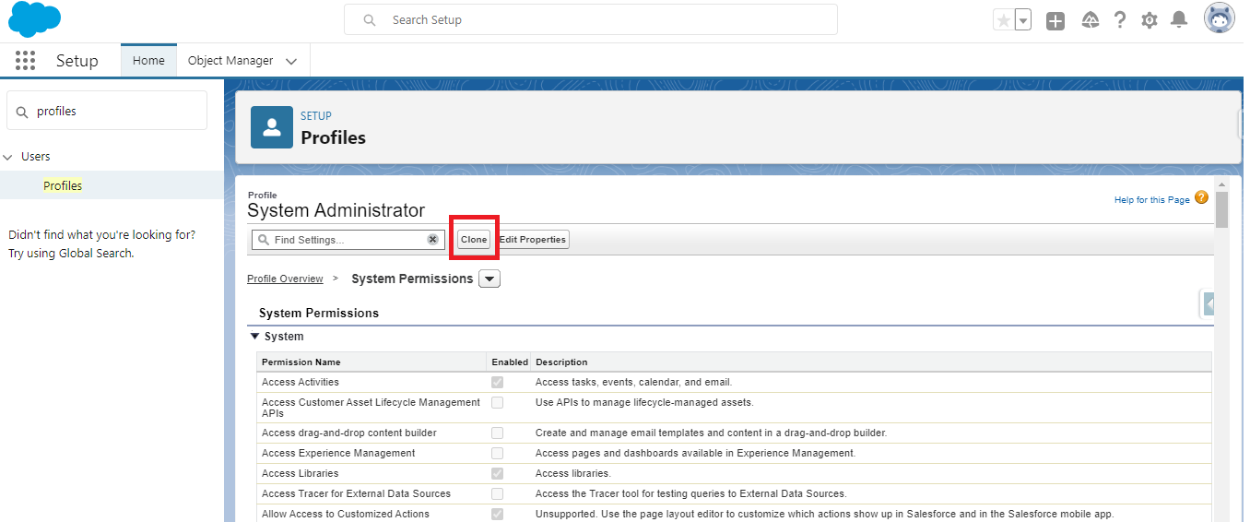1250x522 pixels.
Task: Open the Global Actions plus icon
Action: point(1055,20)
